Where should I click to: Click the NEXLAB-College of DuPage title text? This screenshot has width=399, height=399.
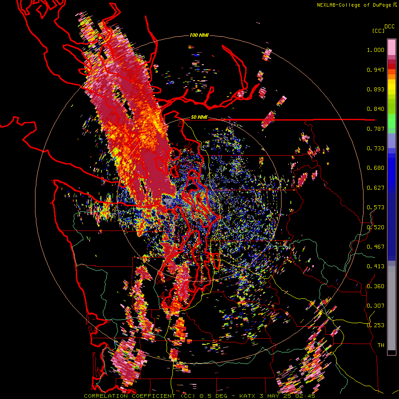(354, 5)
